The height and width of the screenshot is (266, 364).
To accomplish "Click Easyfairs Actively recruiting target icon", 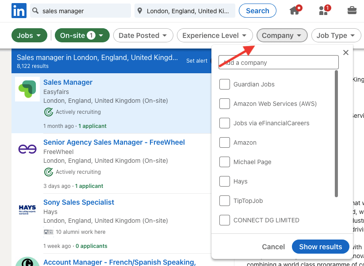I will (49, 112).
